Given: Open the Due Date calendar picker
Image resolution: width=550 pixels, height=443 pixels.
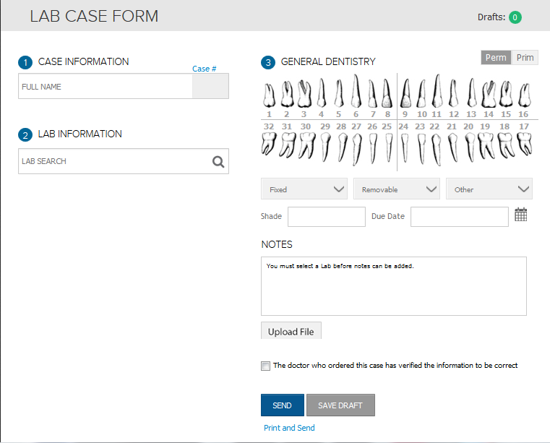Looking at the screenshot, I should coord(521,215).
